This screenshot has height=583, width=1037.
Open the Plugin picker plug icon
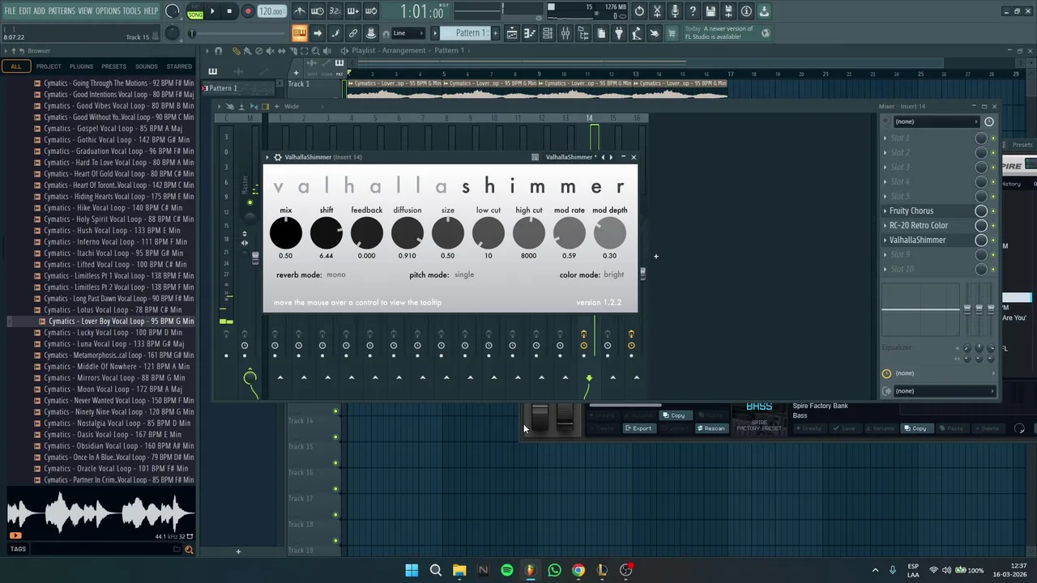[619, 33]
